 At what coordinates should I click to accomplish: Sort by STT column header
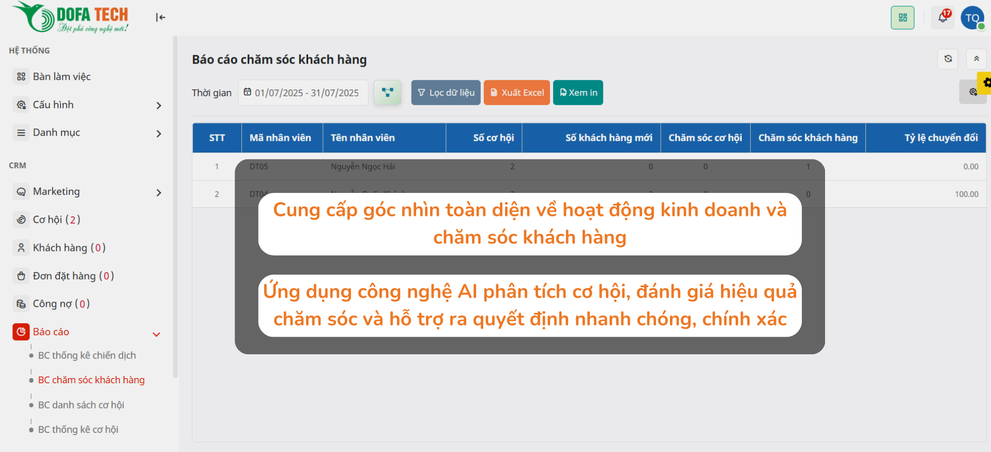[x=217, y=138]
